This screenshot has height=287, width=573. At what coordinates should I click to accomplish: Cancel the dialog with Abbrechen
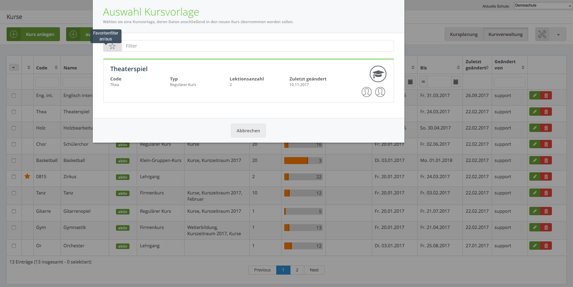pyautogui.click(x=248, y=131)
